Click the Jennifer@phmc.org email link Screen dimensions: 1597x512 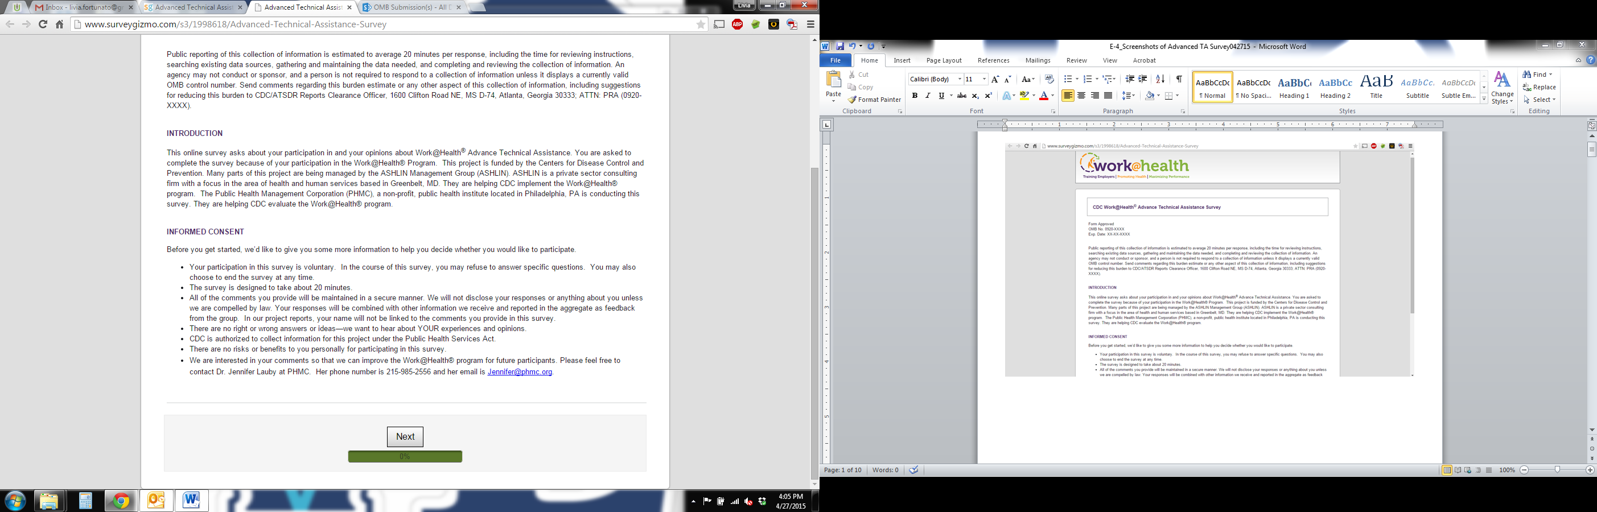click(x=520, y=372)
